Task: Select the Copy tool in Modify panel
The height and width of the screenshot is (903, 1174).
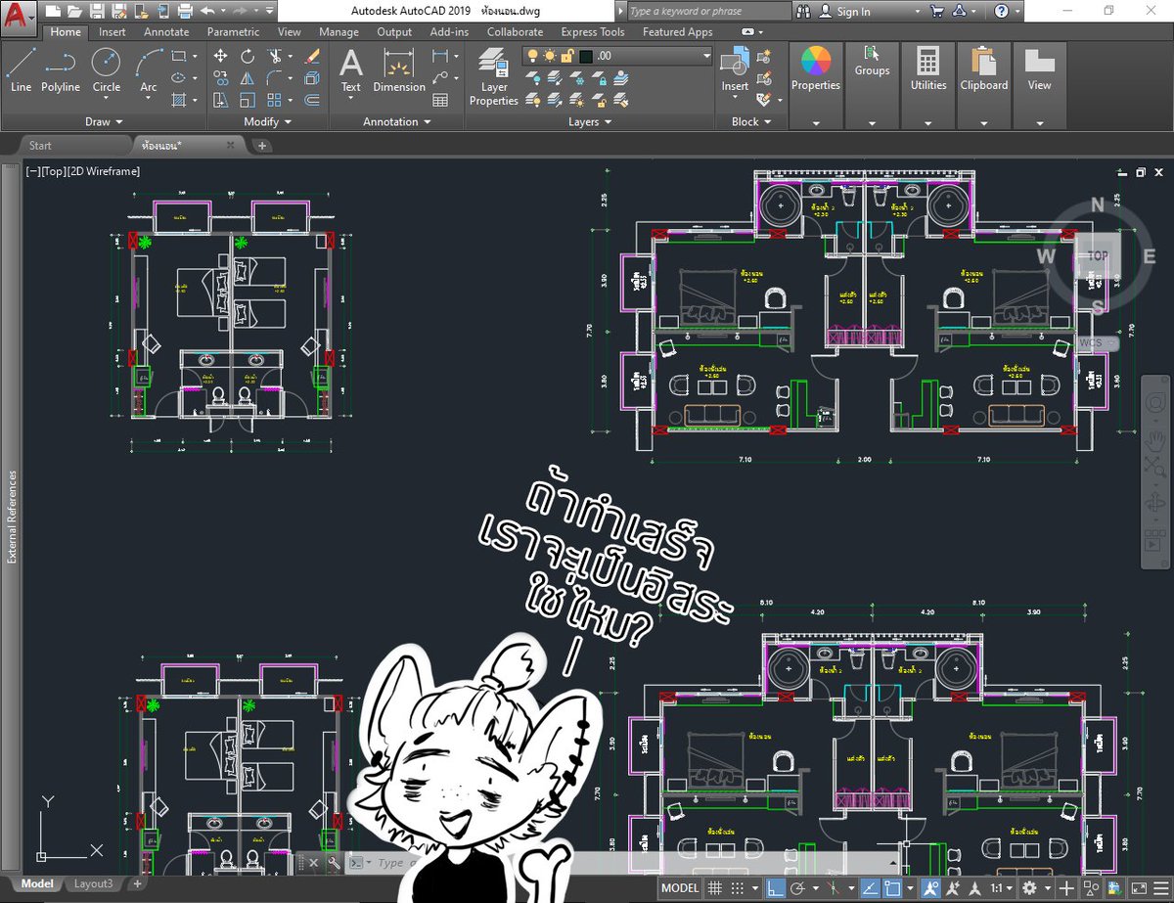Action: (221, 78)
